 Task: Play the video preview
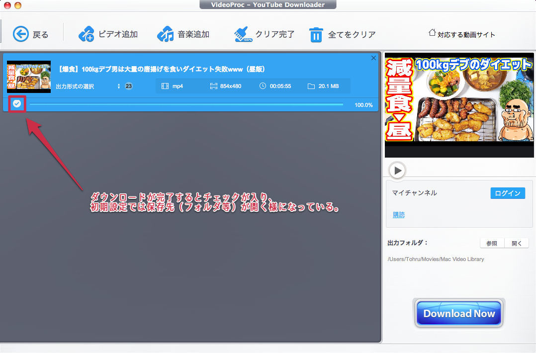397,170
